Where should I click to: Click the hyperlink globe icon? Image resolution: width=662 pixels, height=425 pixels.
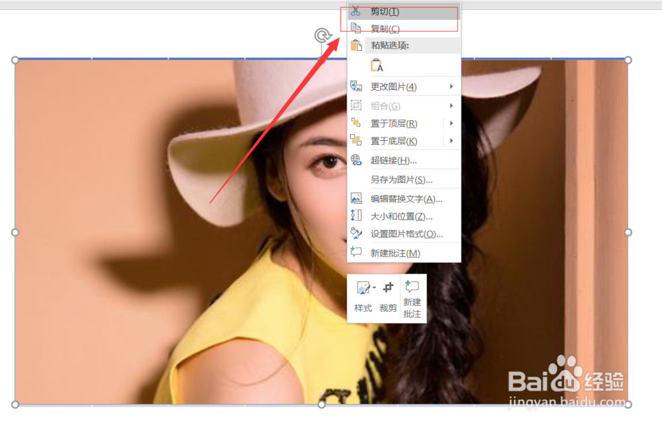356,160
